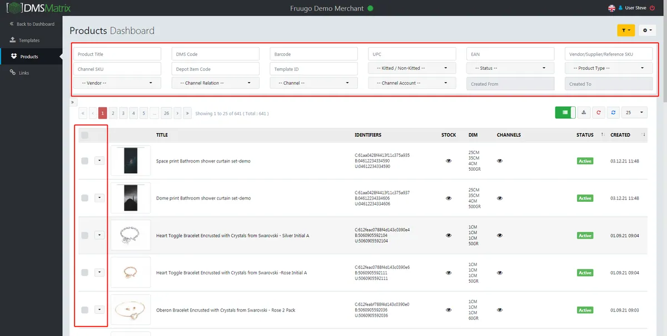Open the Vendor dropdown filter

click(117, 83)
